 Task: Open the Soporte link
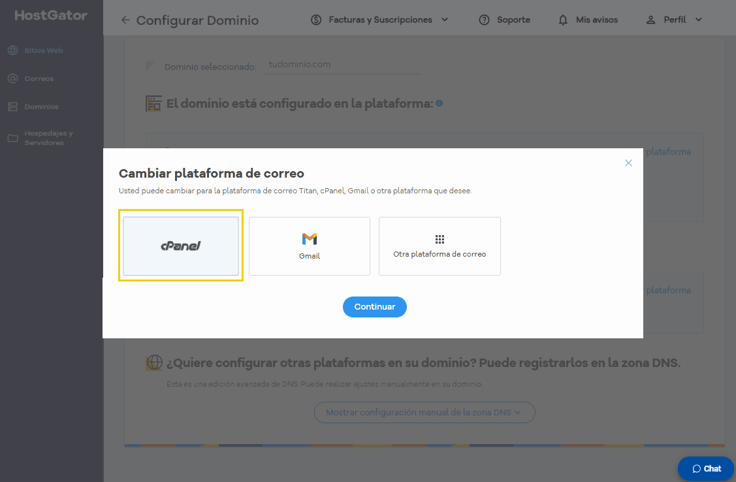(513, 20)
